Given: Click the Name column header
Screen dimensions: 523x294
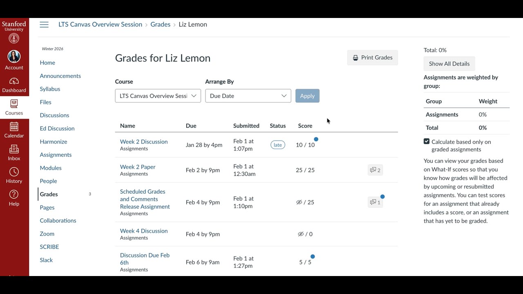Looking at the screenshot, I should (x=127, y=126).
